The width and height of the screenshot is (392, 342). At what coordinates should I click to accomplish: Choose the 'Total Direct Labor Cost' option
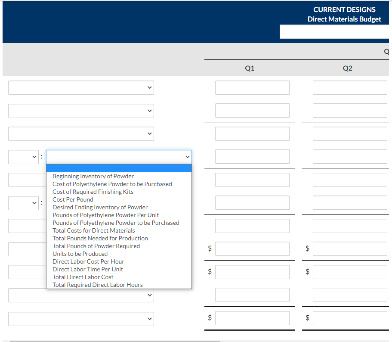click(119, 277)
